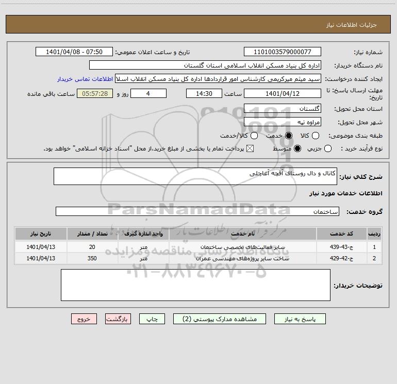Image resolution: width=397 pixels, height=384 pixels.
Task: Click the شرح کلی نیاز description box
Action: pyautogui.click(x=195, y=176)
